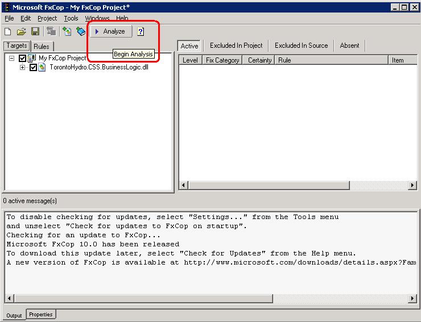The width and height of the screenshot is (421, 322).
Task: Click the Open Project folder icon
Action: (22, 32)
